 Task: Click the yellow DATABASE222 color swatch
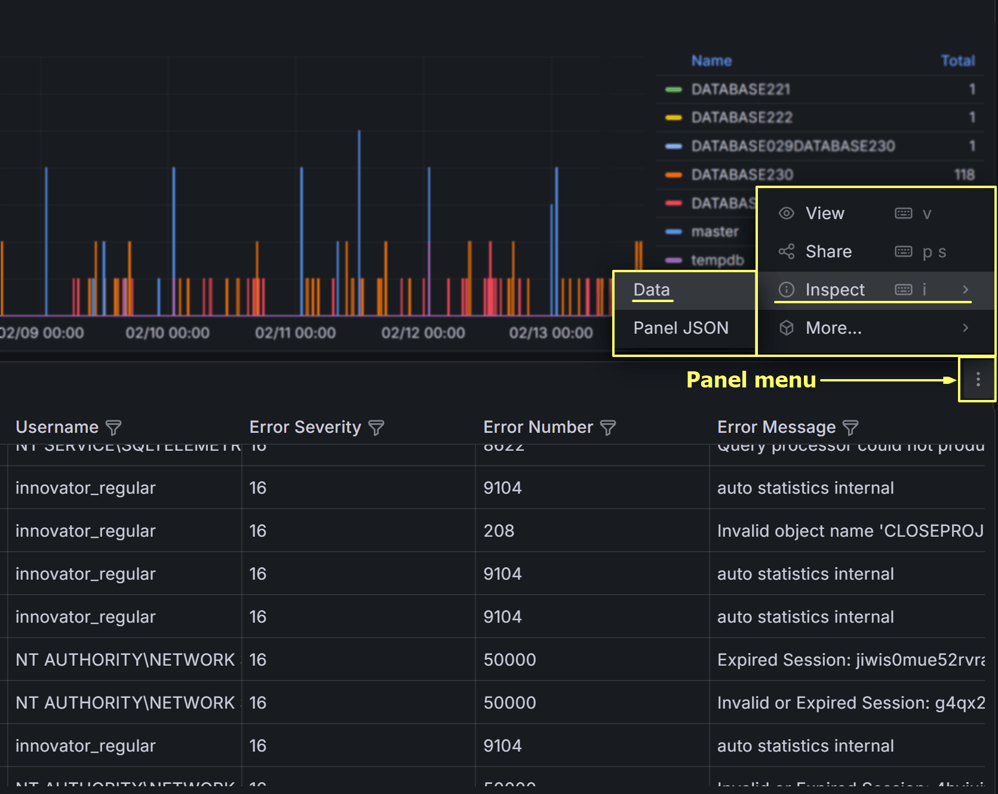(674, 118)
